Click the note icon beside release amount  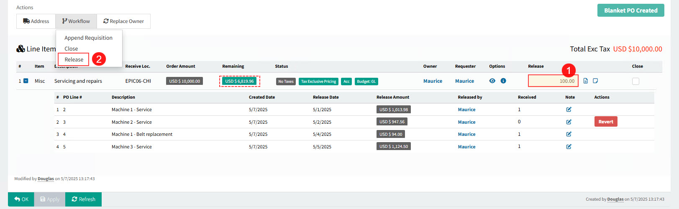(595, 81)
